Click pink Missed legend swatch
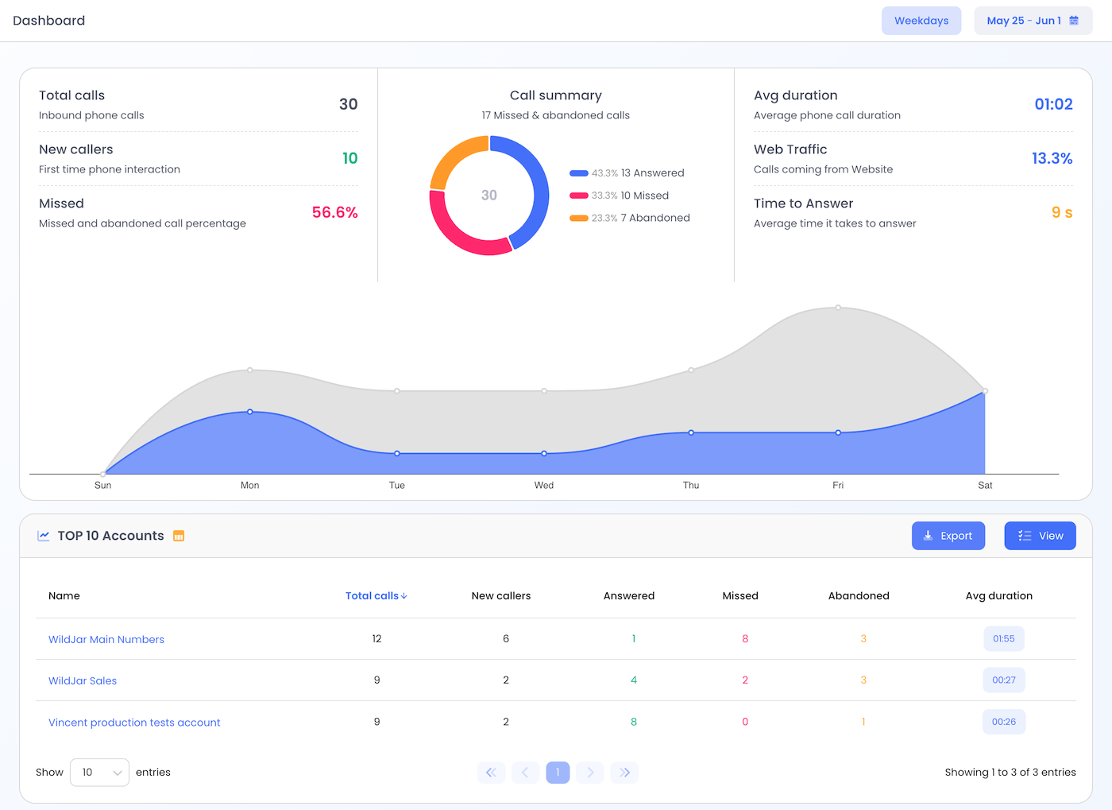This screenshot has height=810, width=1112. coord(579,196)
